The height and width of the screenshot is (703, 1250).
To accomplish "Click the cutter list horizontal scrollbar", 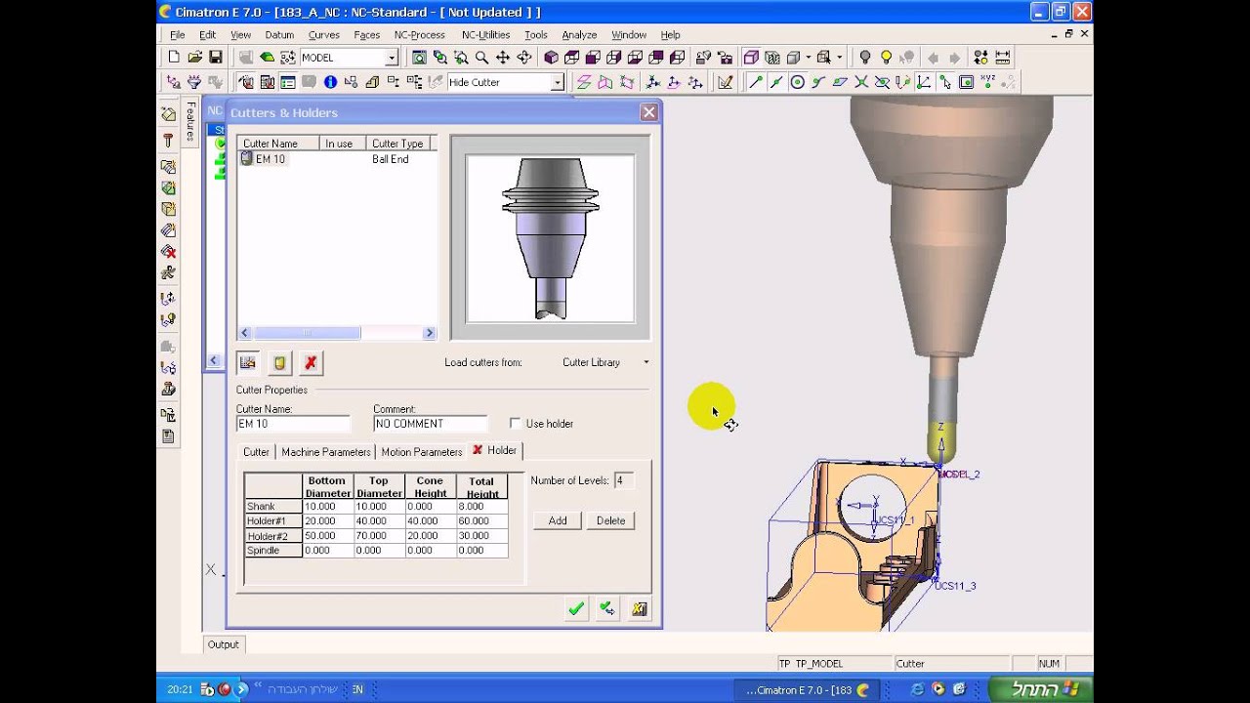I will (337, 333).
